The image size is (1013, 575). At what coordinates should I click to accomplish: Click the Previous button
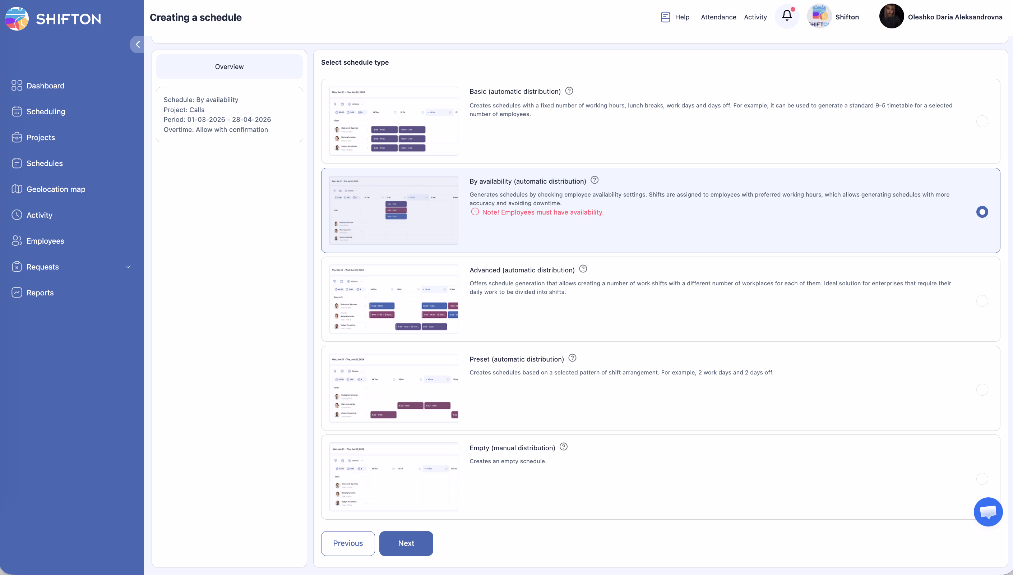pos(348,543)
